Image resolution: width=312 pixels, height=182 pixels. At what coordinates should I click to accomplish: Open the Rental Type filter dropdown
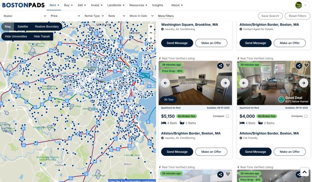pos(94,16)
